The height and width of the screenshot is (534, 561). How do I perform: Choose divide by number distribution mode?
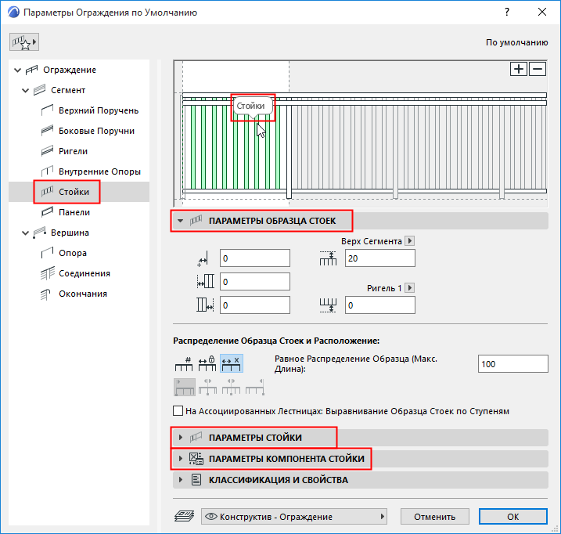[x=184, y=364]
